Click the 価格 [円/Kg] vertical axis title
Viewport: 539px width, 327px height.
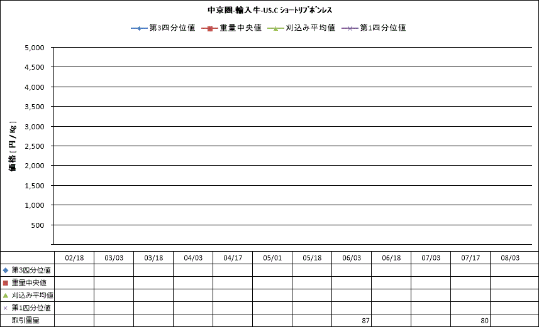[x=13, y=146]
